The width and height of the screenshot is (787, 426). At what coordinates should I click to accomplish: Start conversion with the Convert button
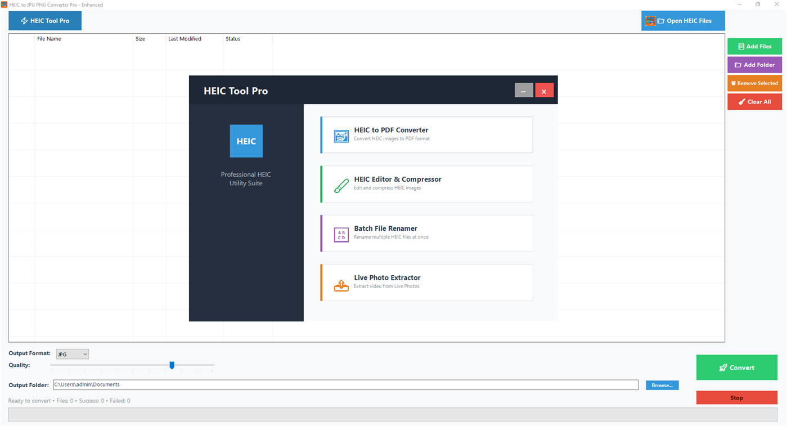coord(736,367)
